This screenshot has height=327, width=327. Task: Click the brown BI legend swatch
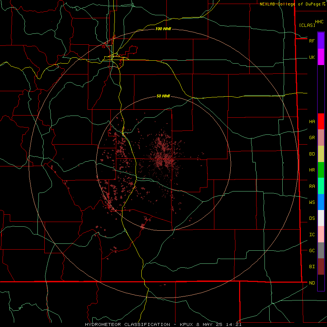321,267
